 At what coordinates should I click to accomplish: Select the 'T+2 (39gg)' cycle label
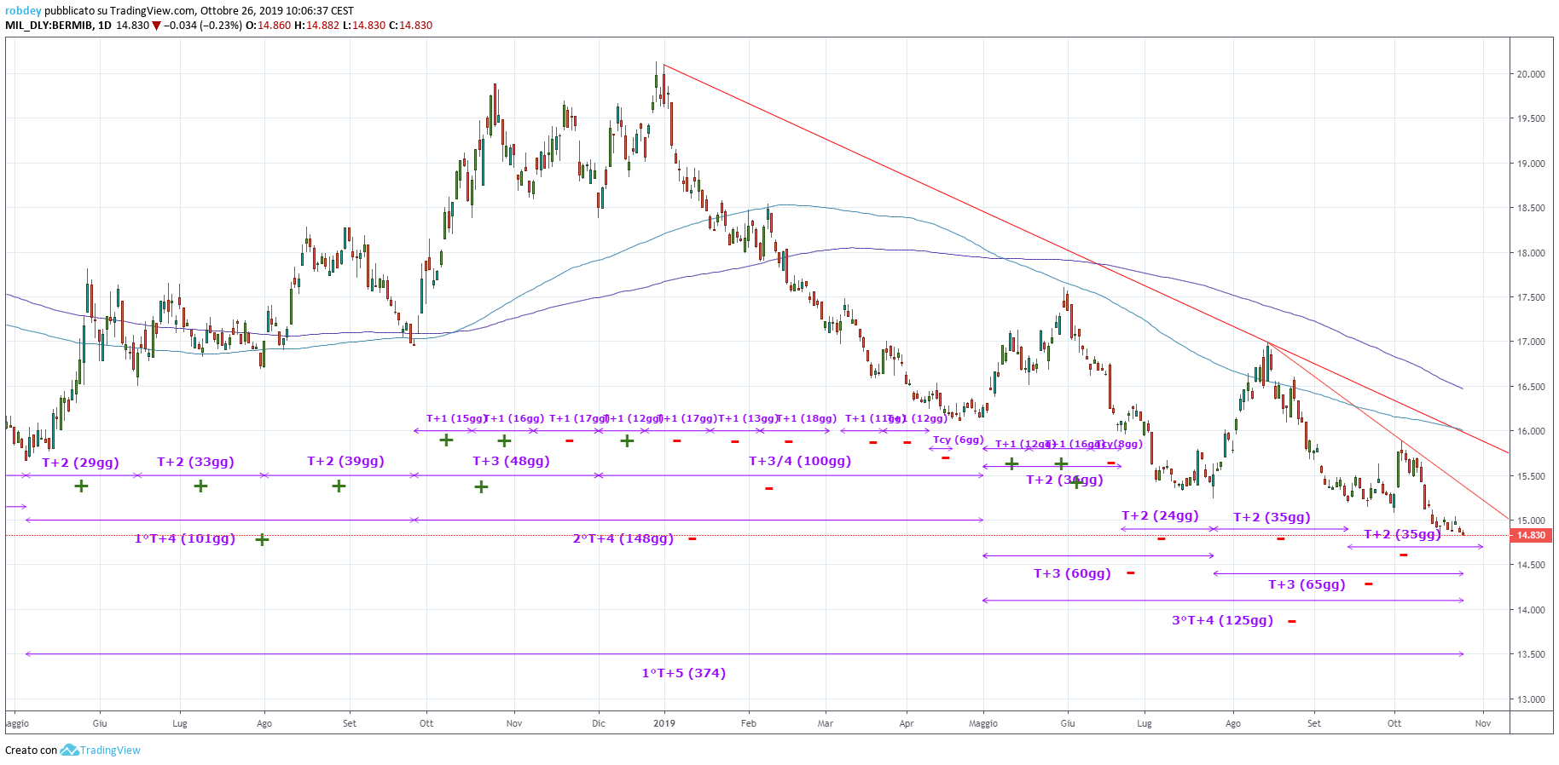click(345, 461)
